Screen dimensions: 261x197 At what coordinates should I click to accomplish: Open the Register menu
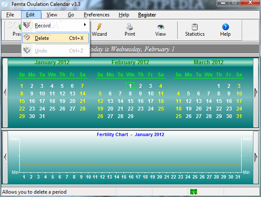click(x=147, y=15)
